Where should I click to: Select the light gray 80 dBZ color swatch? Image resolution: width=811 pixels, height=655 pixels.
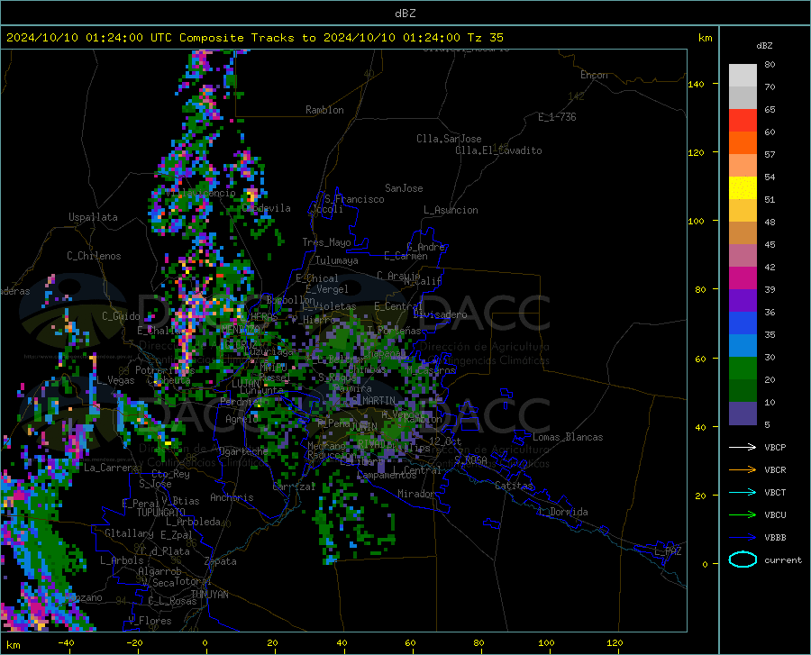pos(743,76)
